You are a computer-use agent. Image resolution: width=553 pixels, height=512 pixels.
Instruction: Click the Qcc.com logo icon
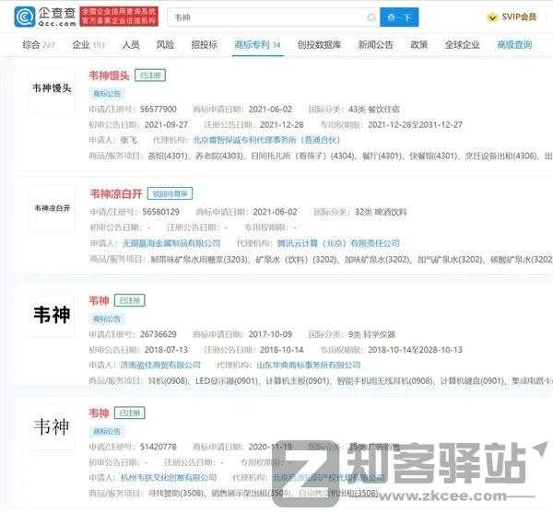click(24, 17)
